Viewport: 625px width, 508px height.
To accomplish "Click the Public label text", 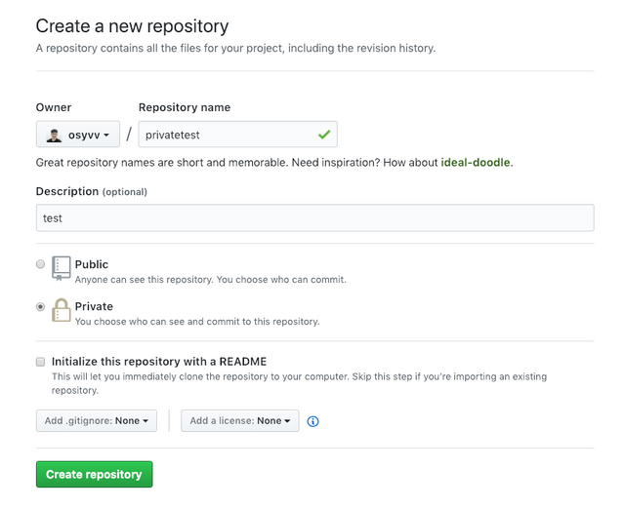I will tap(92, 264).
